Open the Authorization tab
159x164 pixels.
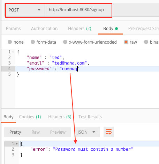point(44,29)
